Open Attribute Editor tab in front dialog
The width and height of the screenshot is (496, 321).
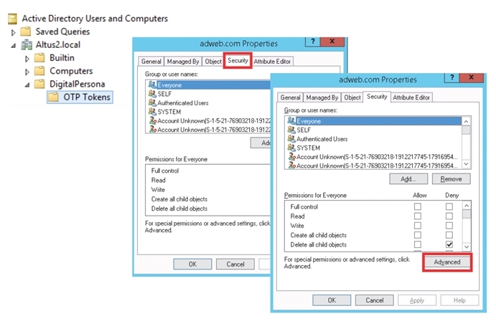point(411,97)
